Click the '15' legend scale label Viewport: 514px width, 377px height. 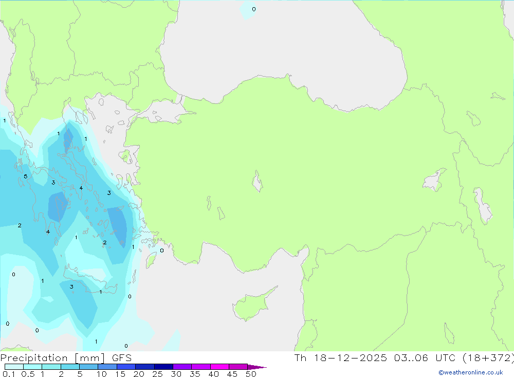120,374
